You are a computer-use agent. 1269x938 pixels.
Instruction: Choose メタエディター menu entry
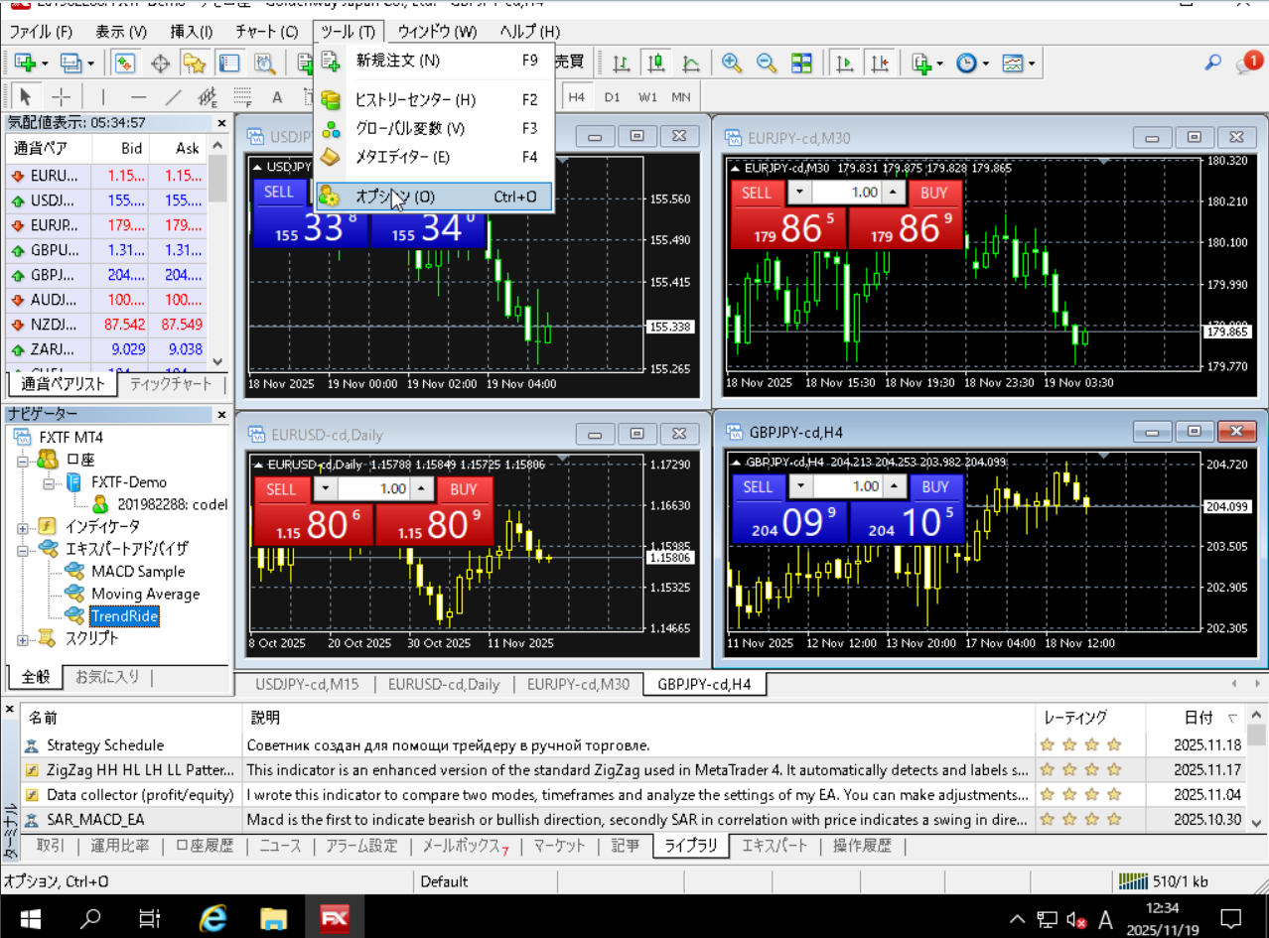(433, 157)
